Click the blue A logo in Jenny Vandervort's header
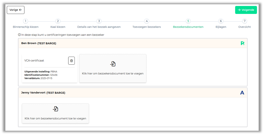 242,93
